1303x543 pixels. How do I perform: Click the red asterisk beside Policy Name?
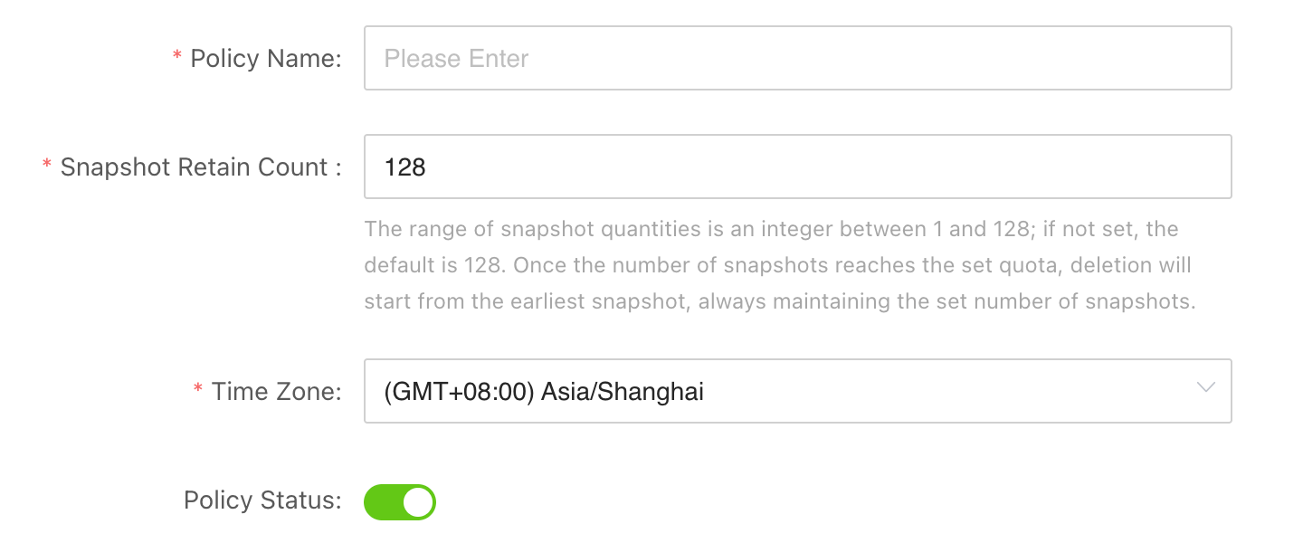click(176, 57)
